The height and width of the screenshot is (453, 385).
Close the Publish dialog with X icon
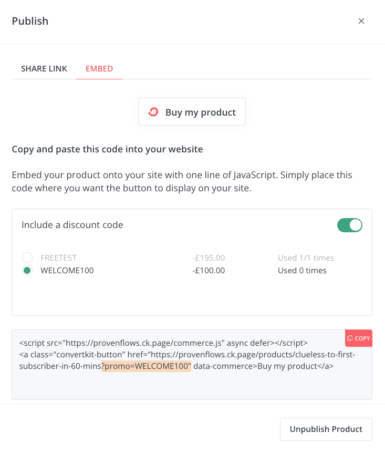[x=361, y=21]
